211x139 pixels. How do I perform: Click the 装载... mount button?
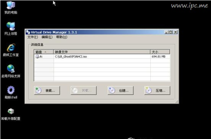pyautogui.click(x=47, y=90)
